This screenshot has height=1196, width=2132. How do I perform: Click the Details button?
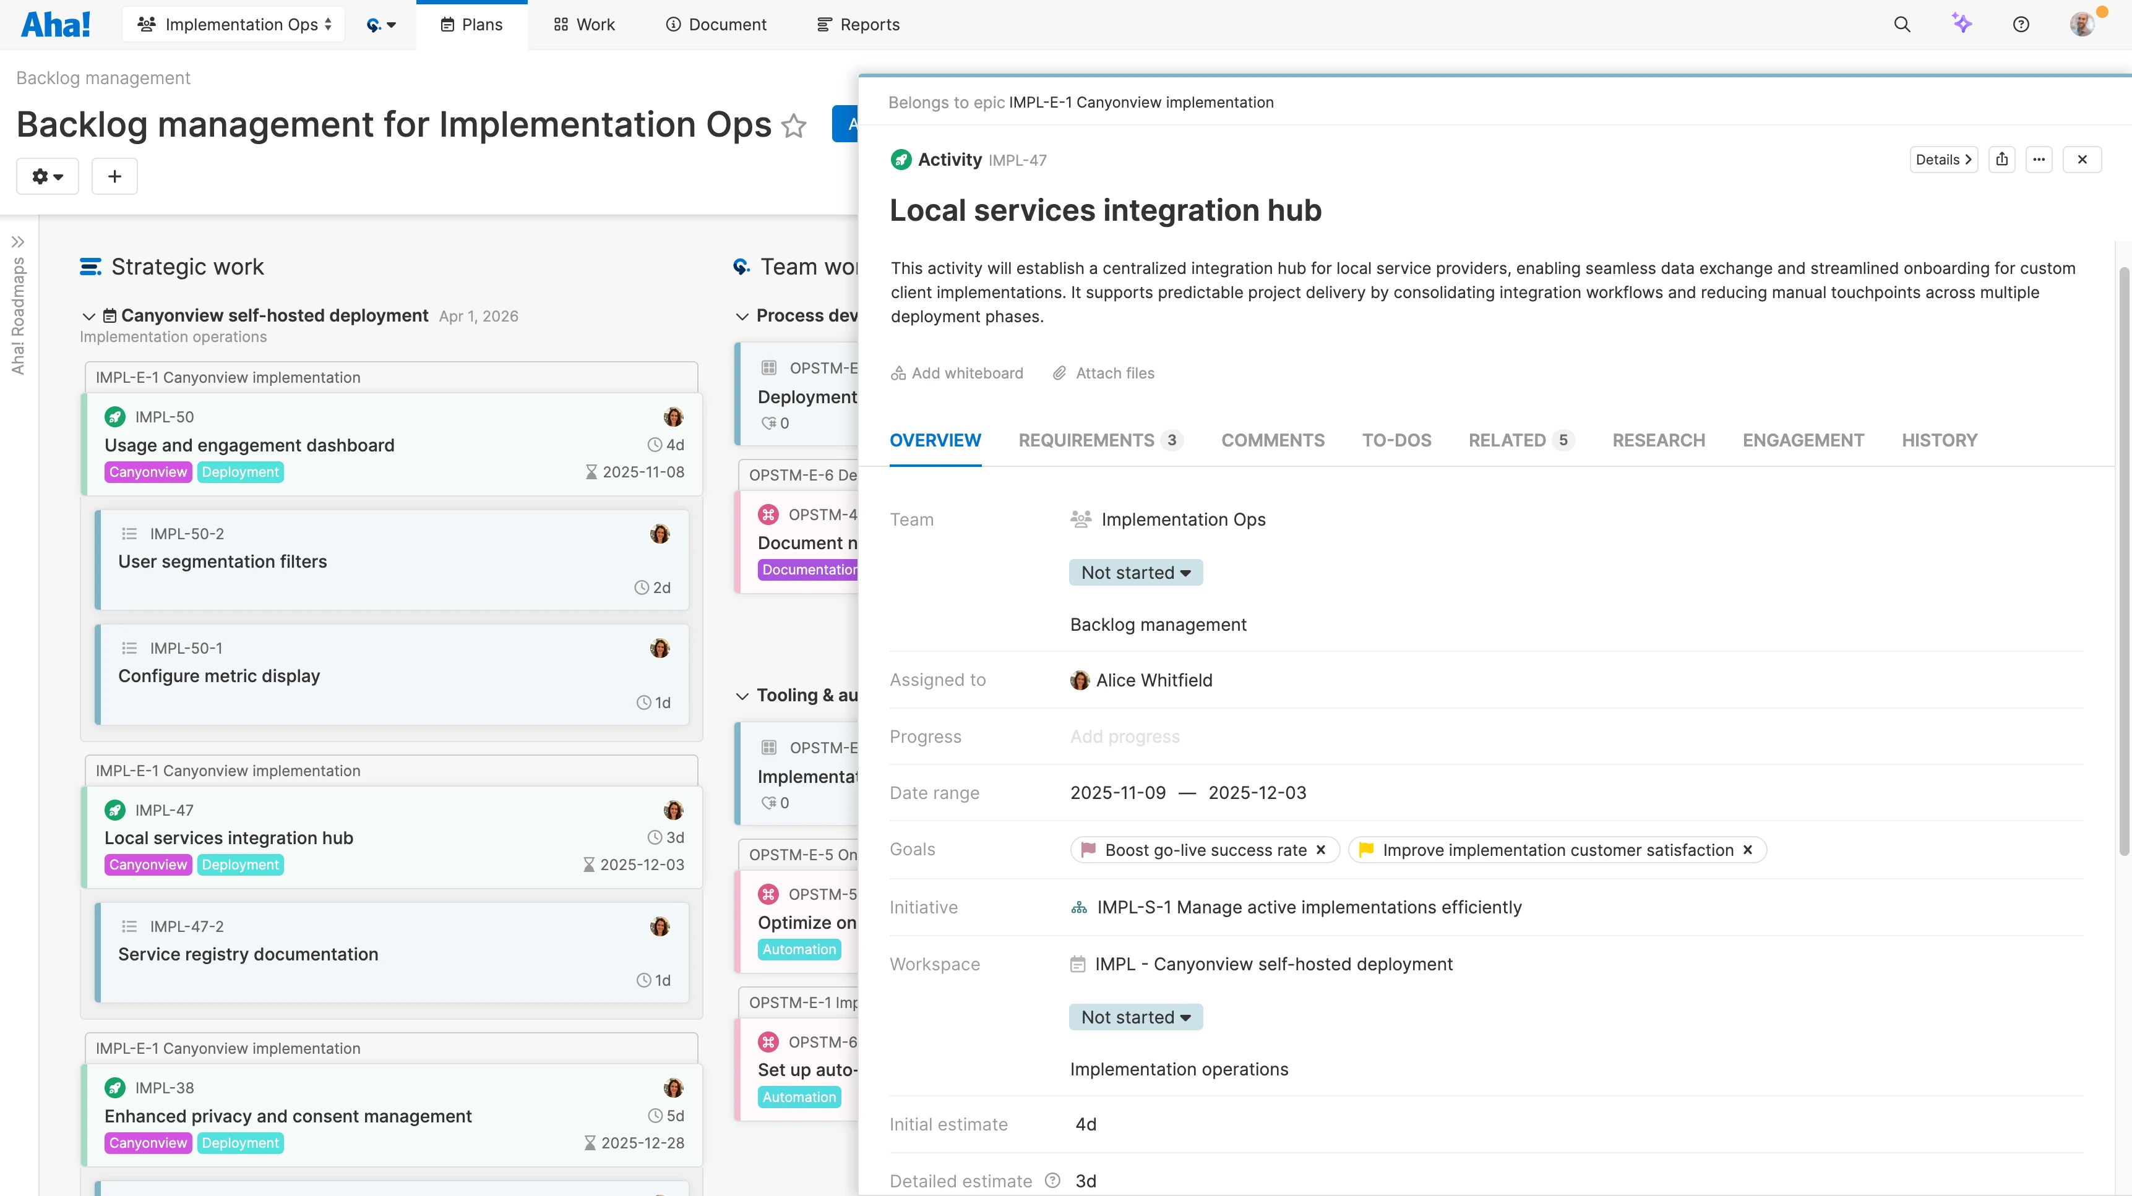point(1943,160)
